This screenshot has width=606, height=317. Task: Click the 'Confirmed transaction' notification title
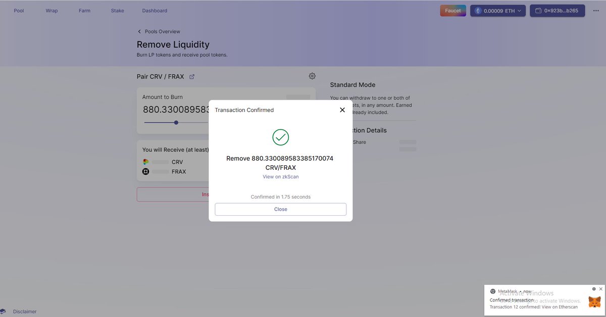tap(512, 300)
